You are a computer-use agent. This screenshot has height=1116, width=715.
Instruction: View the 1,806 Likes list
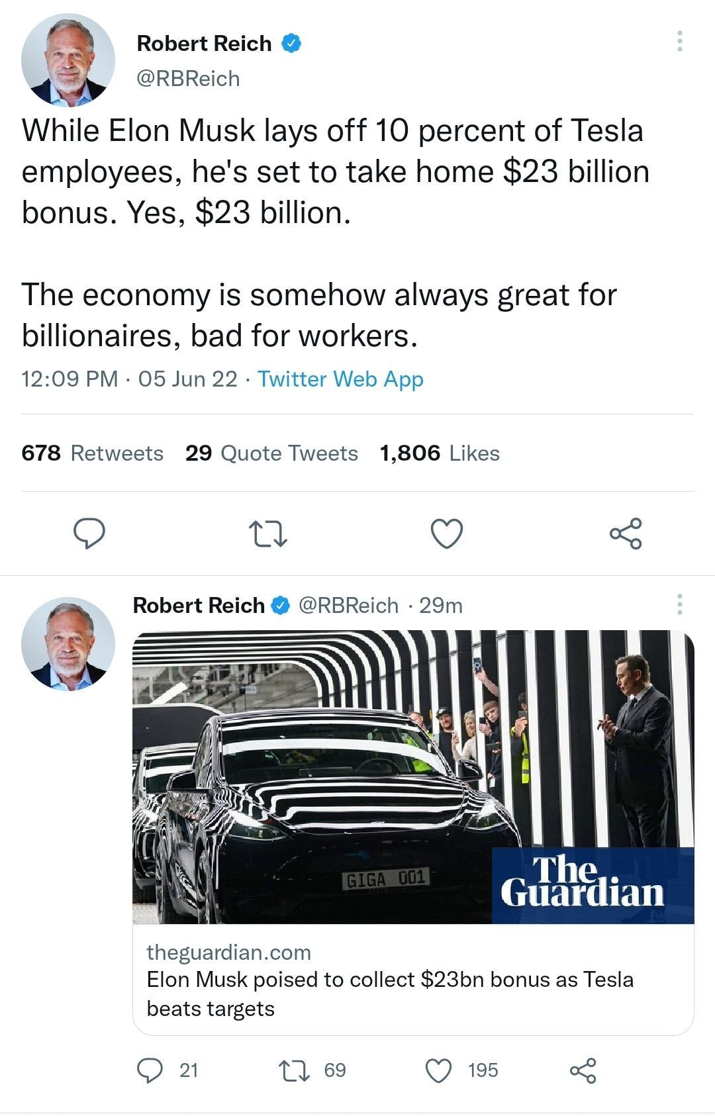pyautogui.click(x=439, y=453)
